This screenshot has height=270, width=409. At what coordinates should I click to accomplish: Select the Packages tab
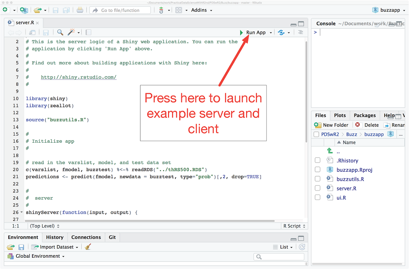pyautogui.click(x=365, y=115)
